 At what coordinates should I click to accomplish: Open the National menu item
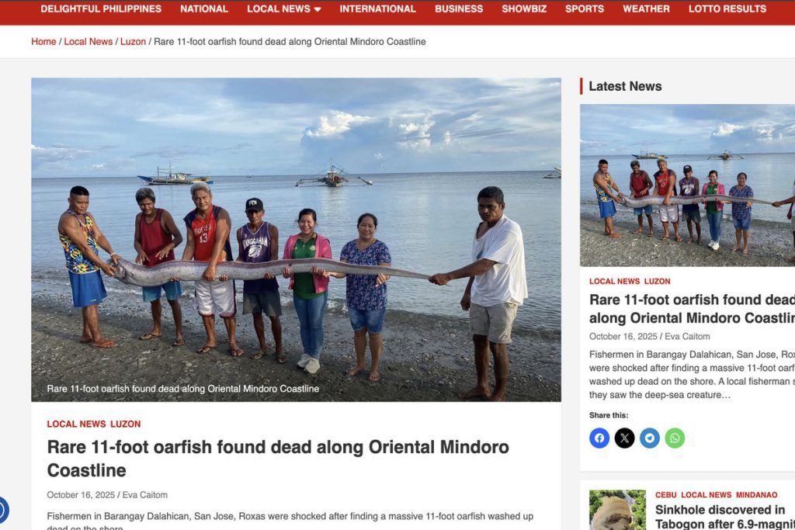coord(204,9)
